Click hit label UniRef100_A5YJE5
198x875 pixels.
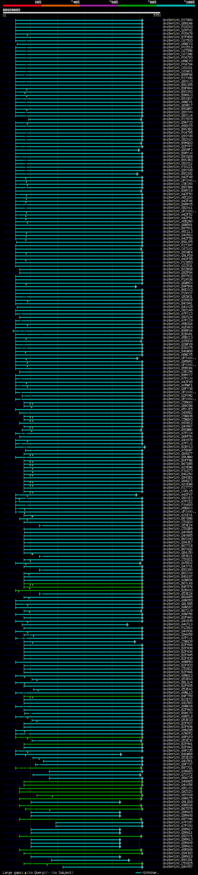(x=178, y=409)
